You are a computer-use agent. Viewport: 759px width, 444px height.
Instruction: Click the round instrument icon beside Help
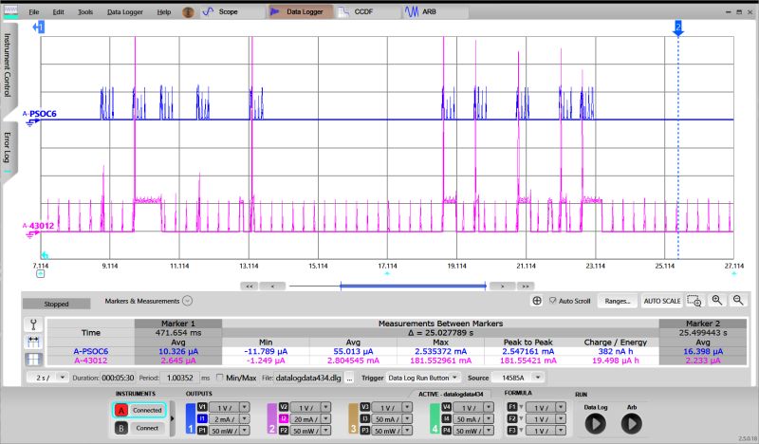click(x=188, y=12)
